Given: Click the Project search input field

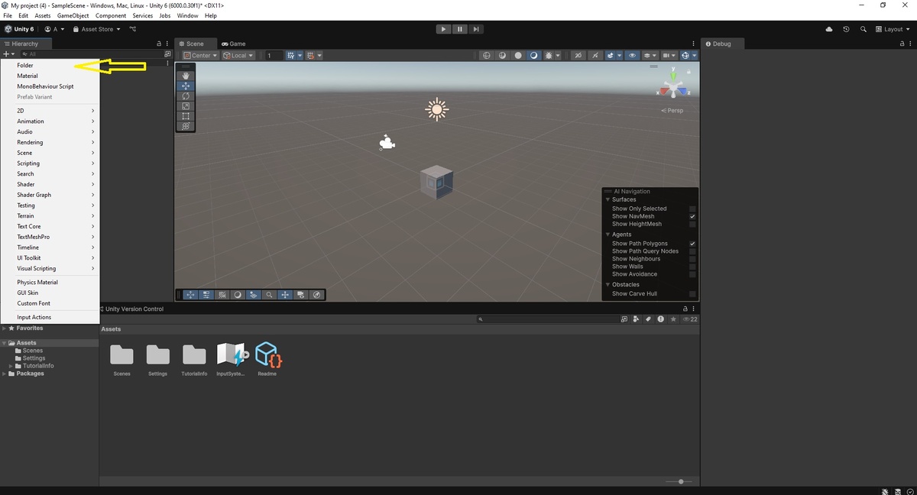Looking at the screenshot, I should coord(547,319).
